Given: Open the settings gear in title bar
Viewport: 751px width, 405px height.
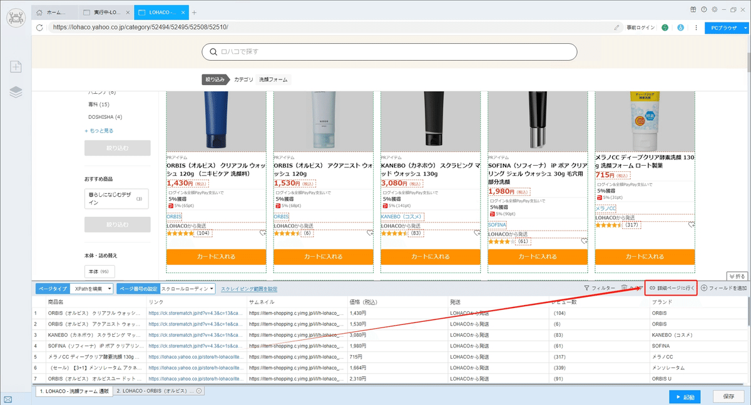Looking at the screenshot, I should (714, 9).
